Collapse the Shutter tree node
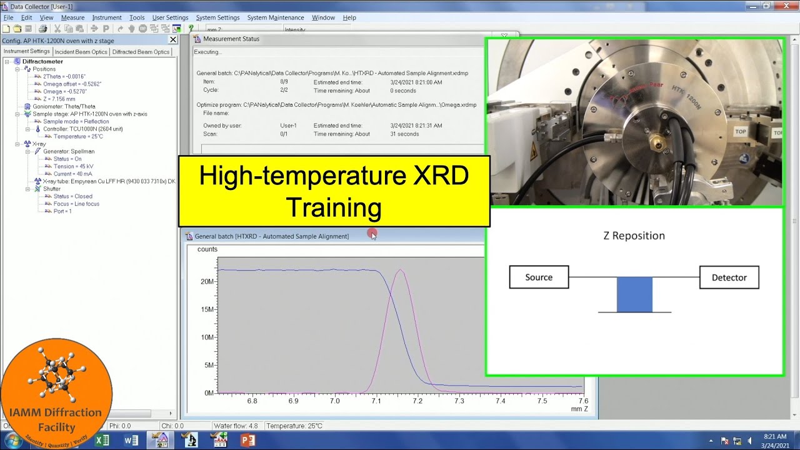Screen dimensions: 800x450 coord(27,189)
